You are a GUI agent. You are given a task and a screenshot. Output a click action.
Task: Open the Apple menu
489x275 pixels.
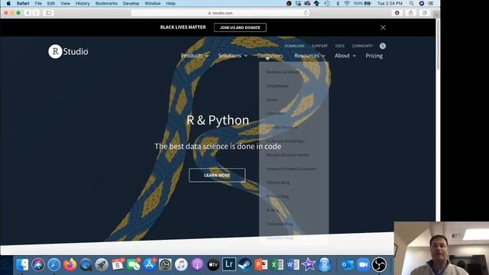pyautogui.click(x=8, y=3)
